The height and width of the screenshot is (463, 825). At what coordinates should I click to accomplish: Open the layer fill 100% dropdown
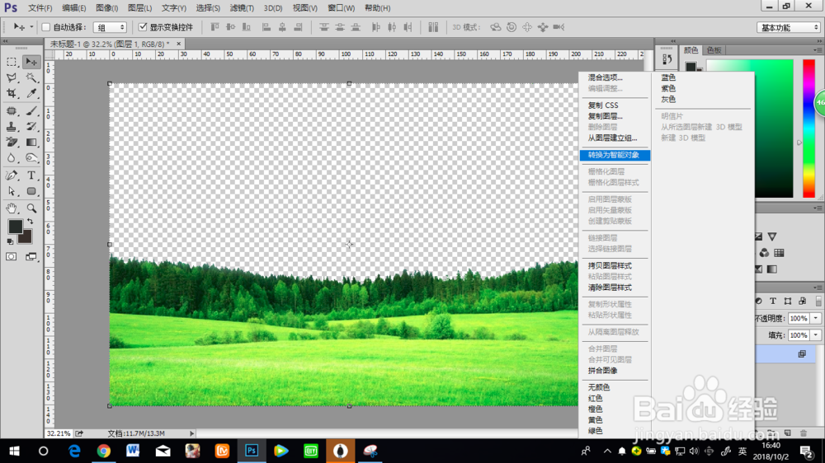click(816, 335)
